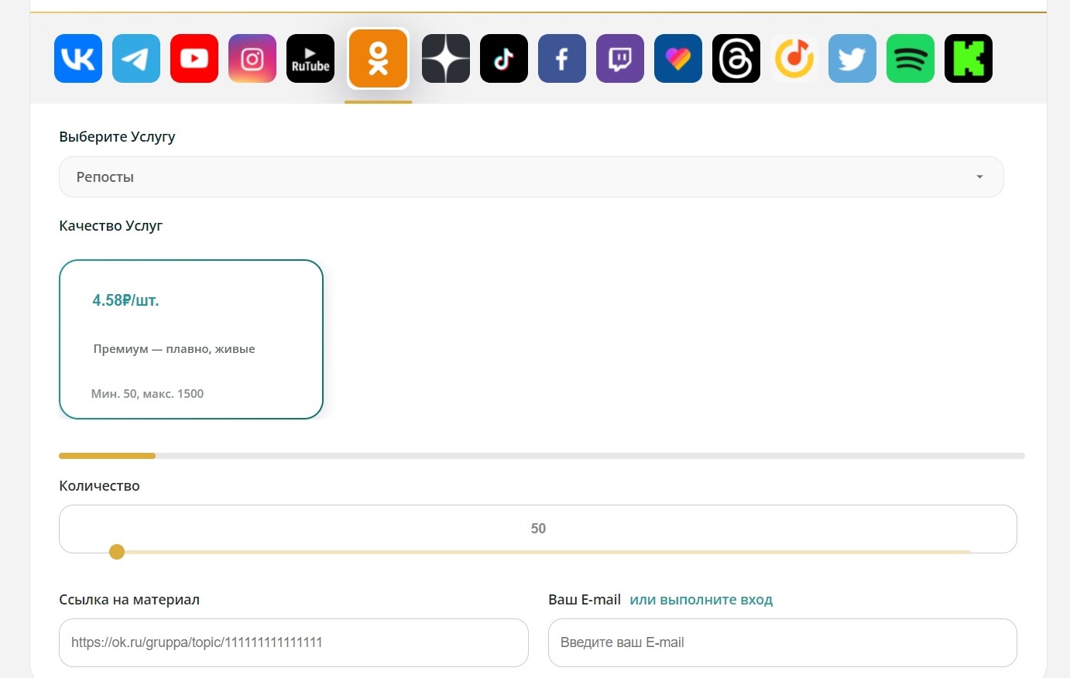Focus the quantity field showing 50
The width and height of the screenshot is (1070, 678).
[x=538, y=529]
